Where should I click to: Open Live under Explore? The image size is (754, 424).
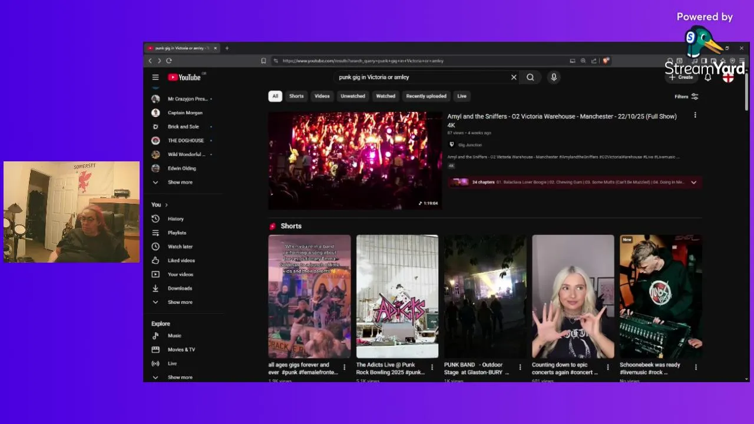tap(172, 363)
